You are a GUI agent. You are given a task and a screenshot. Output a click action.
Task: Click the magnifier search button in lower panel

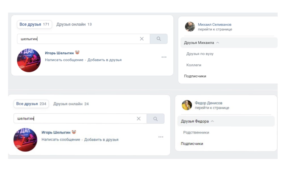pyautogui.click(x=156, y=119)
